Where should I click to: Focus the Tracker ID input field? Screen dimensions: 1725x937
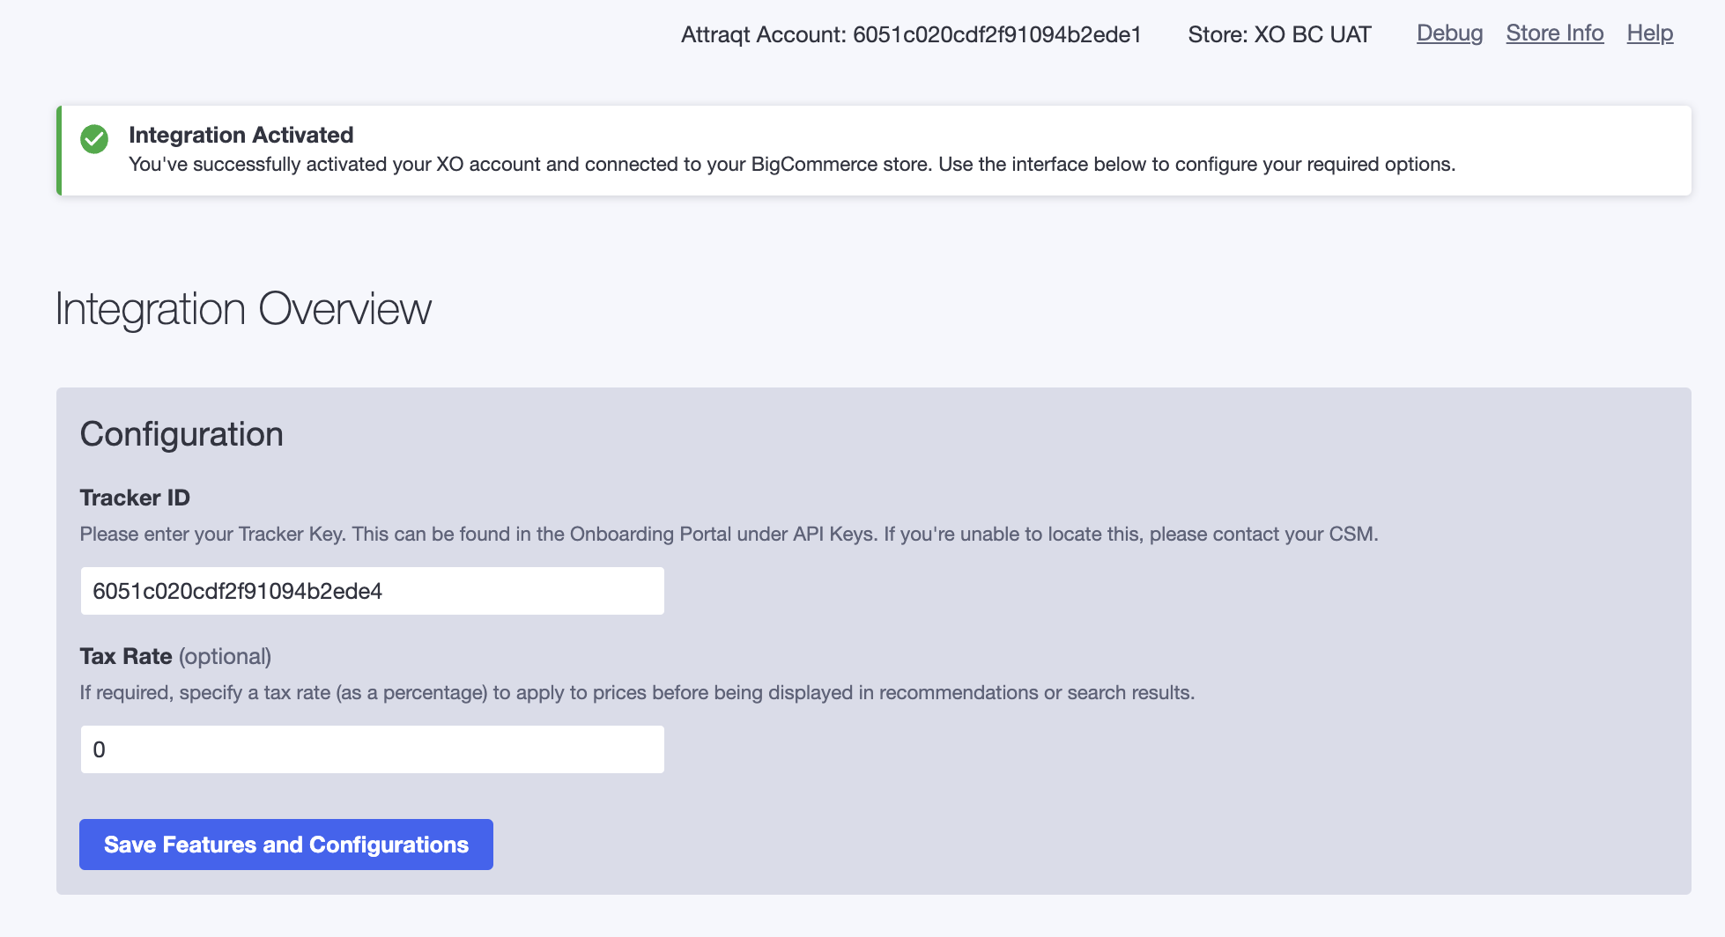click(372, 591)
